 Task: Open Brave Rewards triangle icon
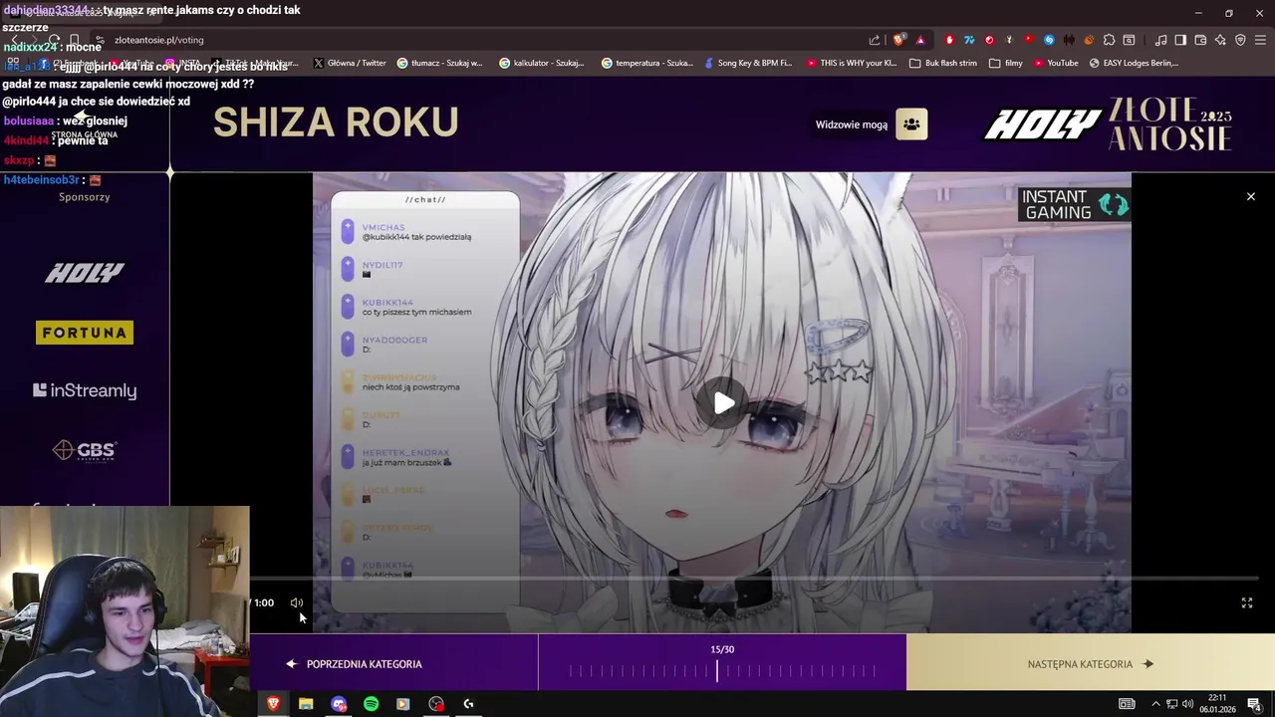920,40
